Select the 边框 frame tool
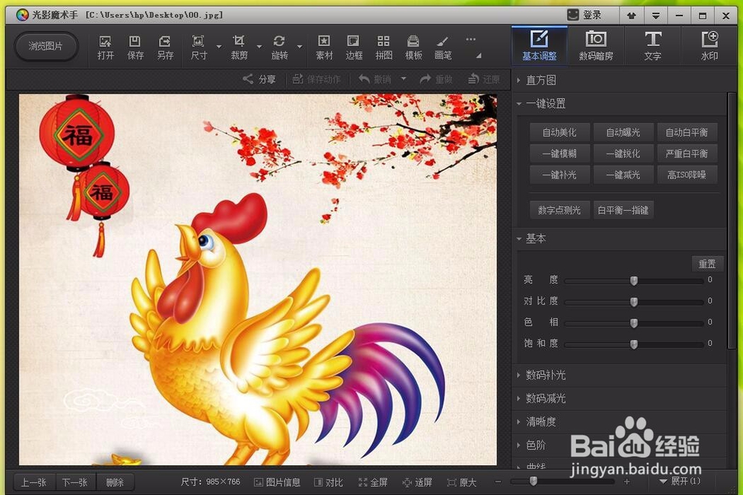This screenshot has width=743, height=495. [353, 46]
